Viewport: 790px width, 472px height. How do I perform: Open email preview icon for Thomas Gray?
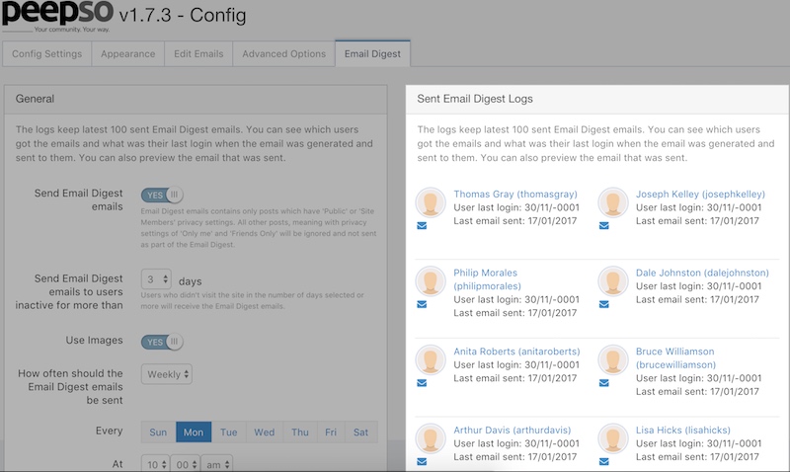pos(422,226)
